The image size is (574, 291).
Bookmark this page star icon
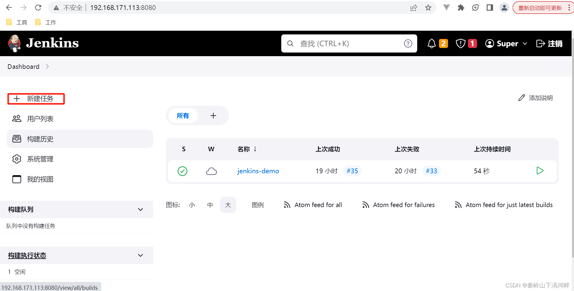428,8
